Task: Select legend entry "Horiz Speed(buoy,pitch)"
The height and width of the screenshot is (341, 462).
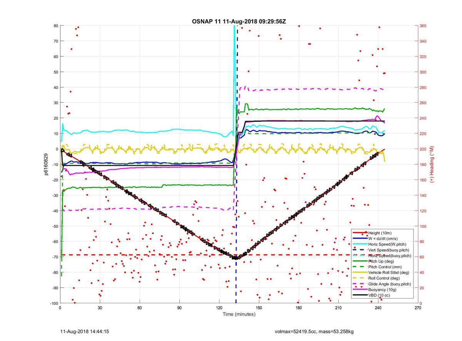Action: tap(390, 255)
